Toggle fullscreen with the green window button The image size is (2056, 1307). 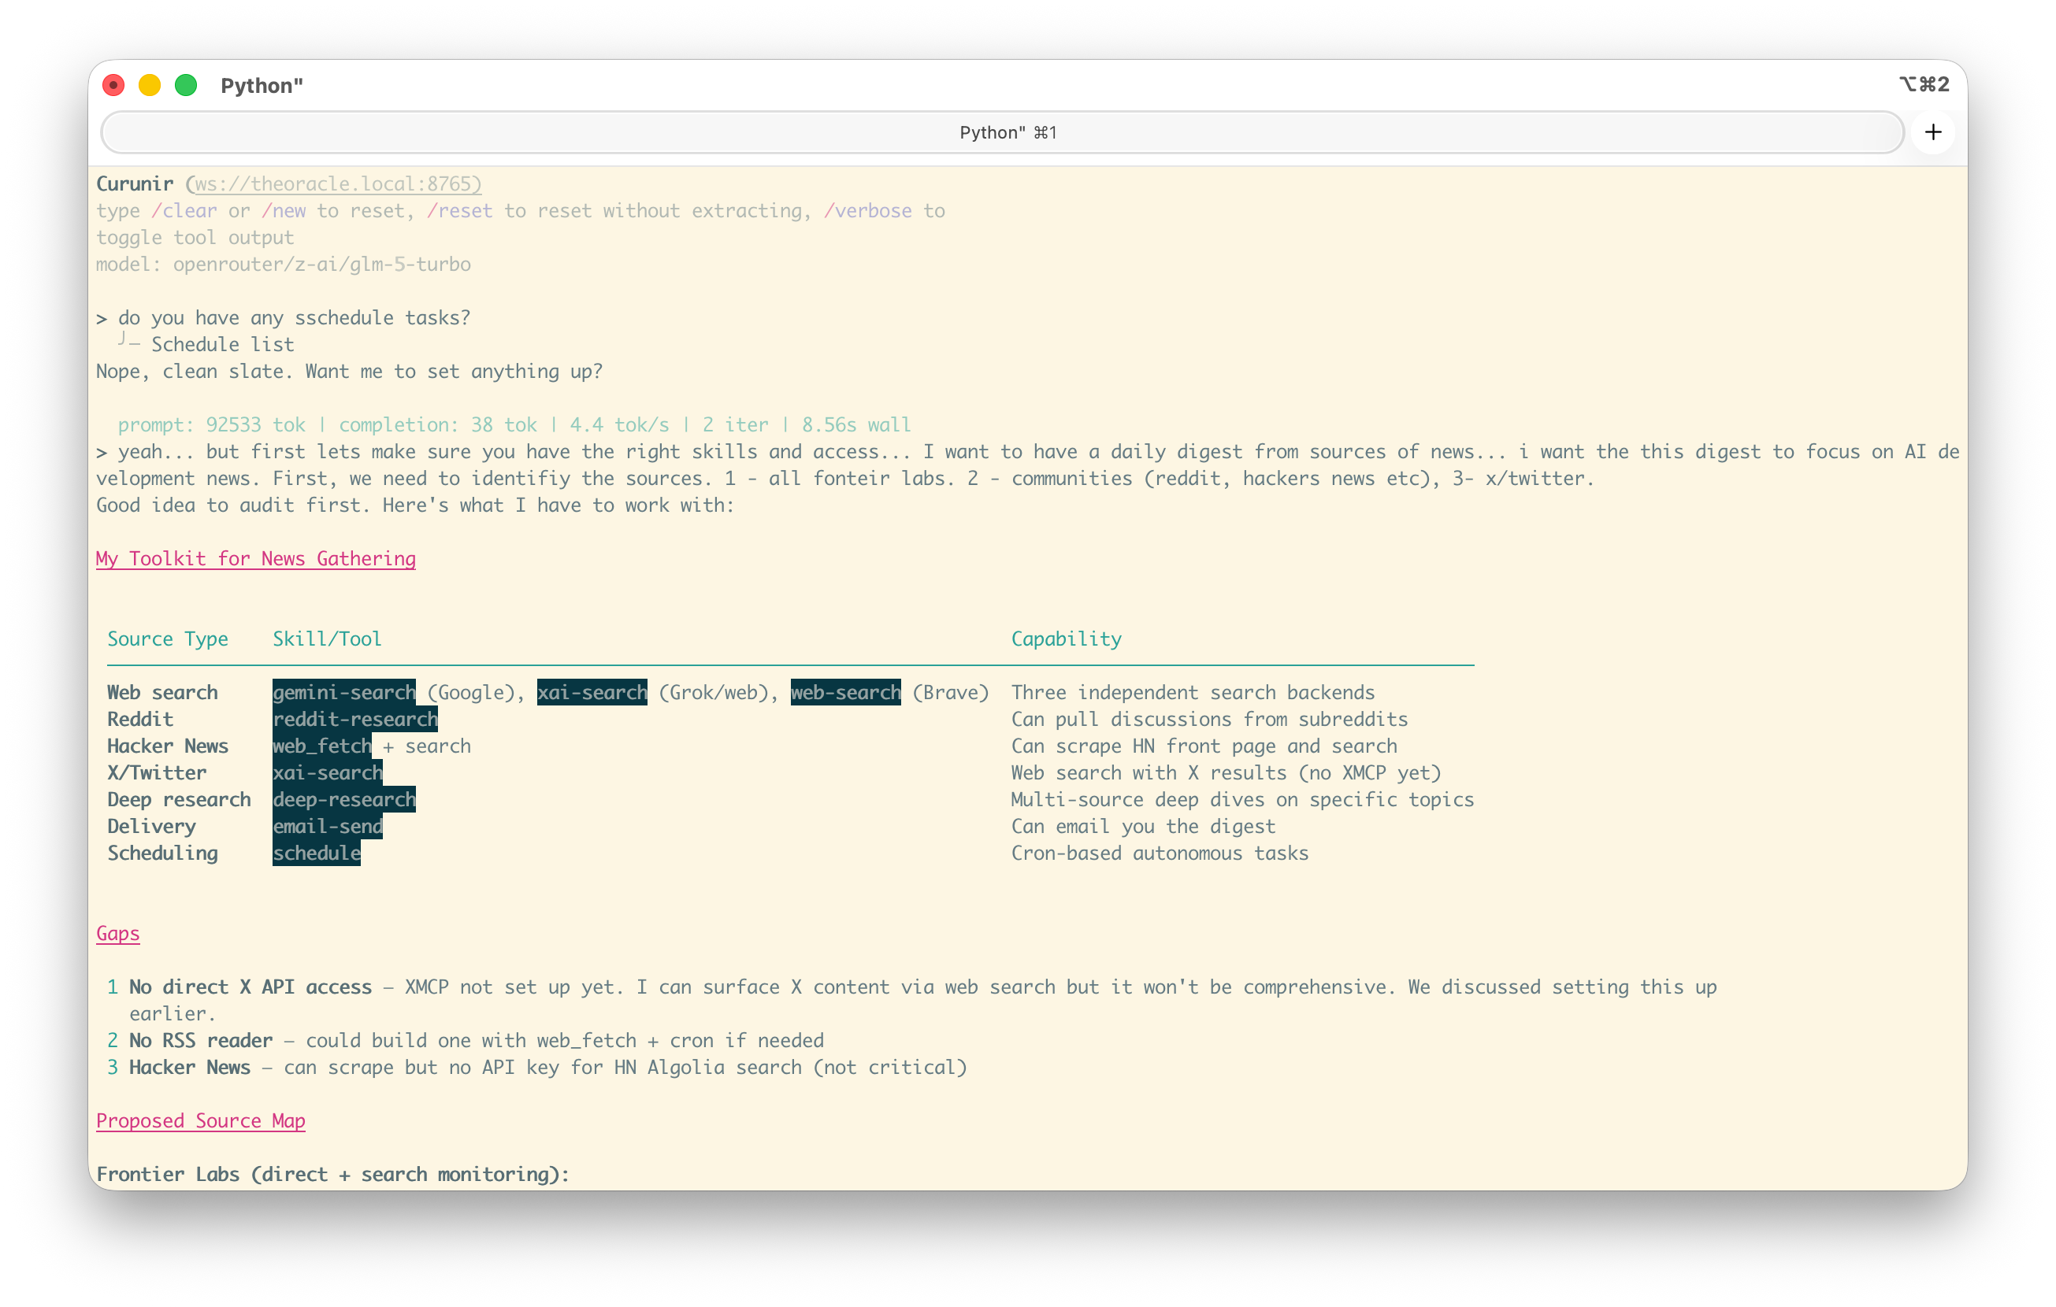pos(186,85)
